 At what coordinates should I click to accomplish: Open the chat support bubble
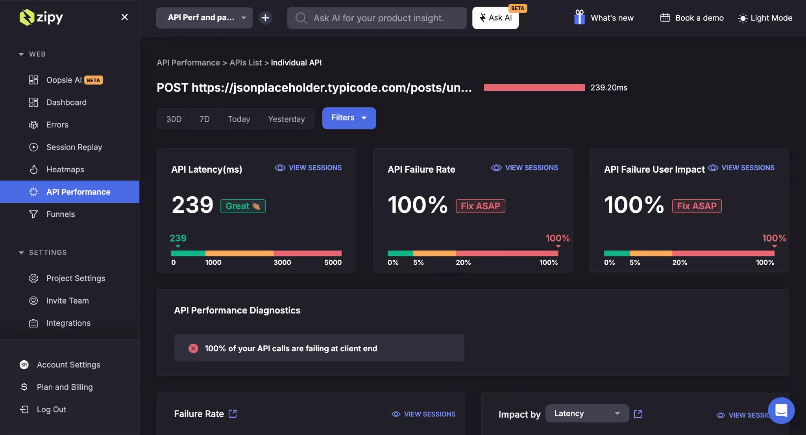tap(781, 411)
